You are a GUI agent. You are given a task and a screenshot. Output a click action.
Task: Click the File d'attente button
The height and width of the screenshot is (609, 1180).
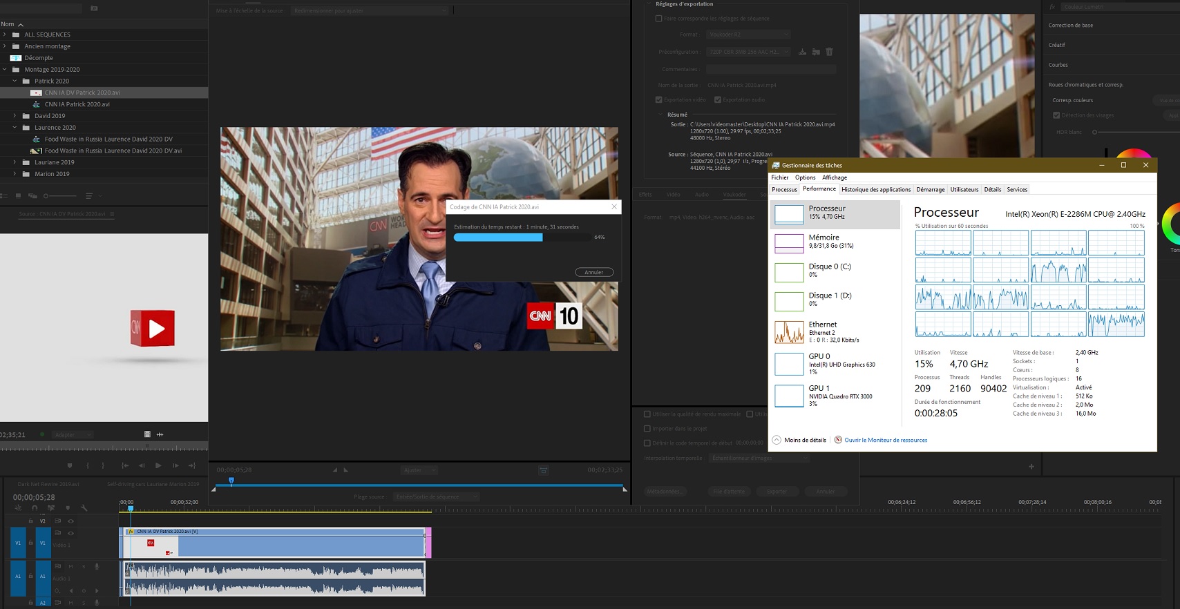[x=729, y=492]
